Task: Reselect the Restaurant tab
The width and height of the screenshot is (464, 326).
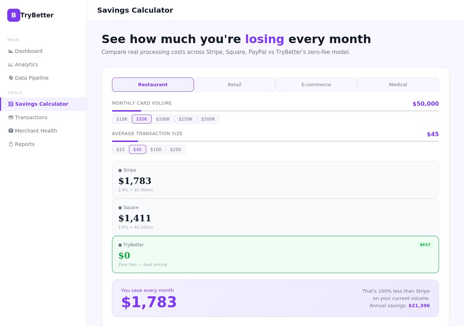Action: click(153, 84)
